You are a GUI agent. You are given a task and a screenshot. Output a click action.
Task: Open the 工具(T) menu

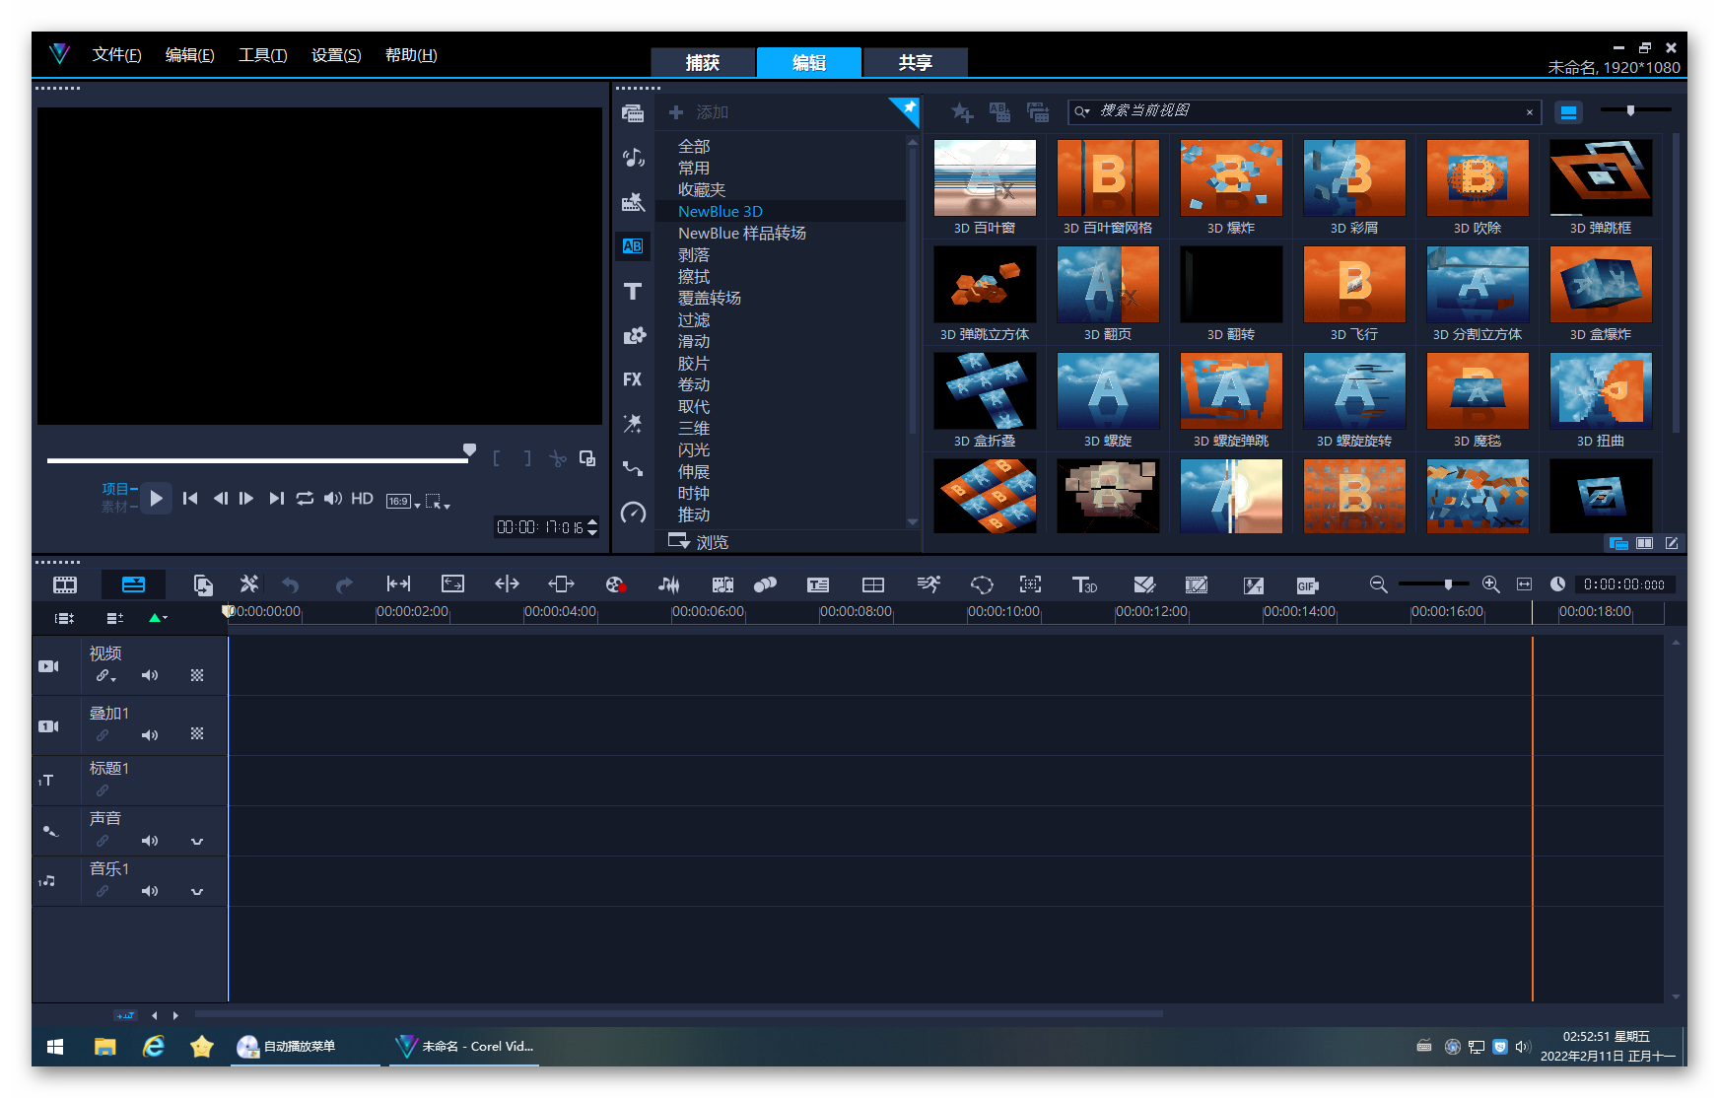(x=262, y=55)
